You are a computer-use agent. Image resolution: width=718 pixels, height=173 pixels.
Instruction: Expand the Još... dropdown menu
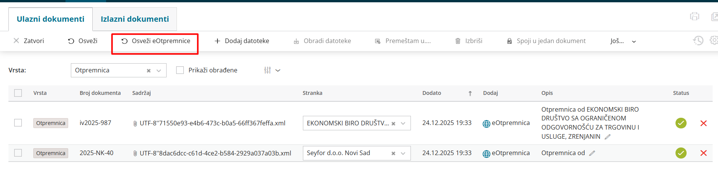point(623,41)
